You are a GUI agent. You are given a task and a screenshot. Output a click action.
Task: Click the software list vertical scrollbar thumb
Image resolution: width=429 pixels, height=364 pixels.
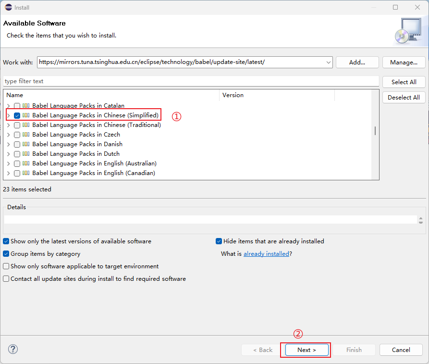(x=375, y=131)
